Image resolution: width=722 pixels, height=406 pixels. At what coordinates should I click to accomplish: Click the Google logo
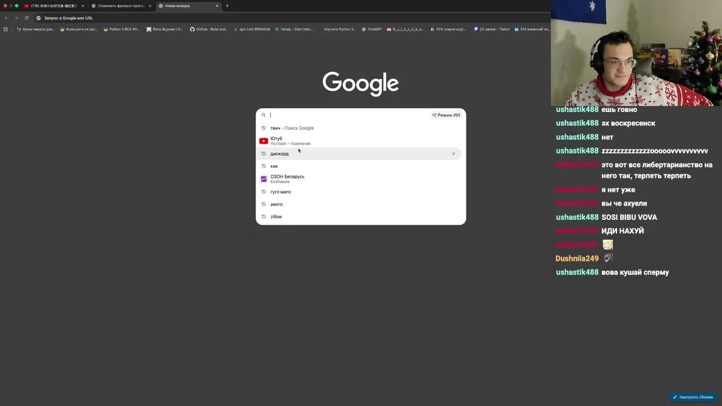[x=360, y=83]
